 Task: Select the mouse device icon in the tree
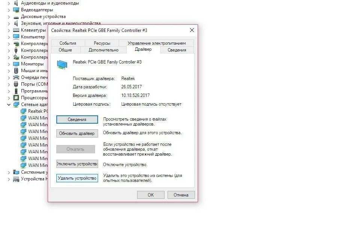point(16,71)
